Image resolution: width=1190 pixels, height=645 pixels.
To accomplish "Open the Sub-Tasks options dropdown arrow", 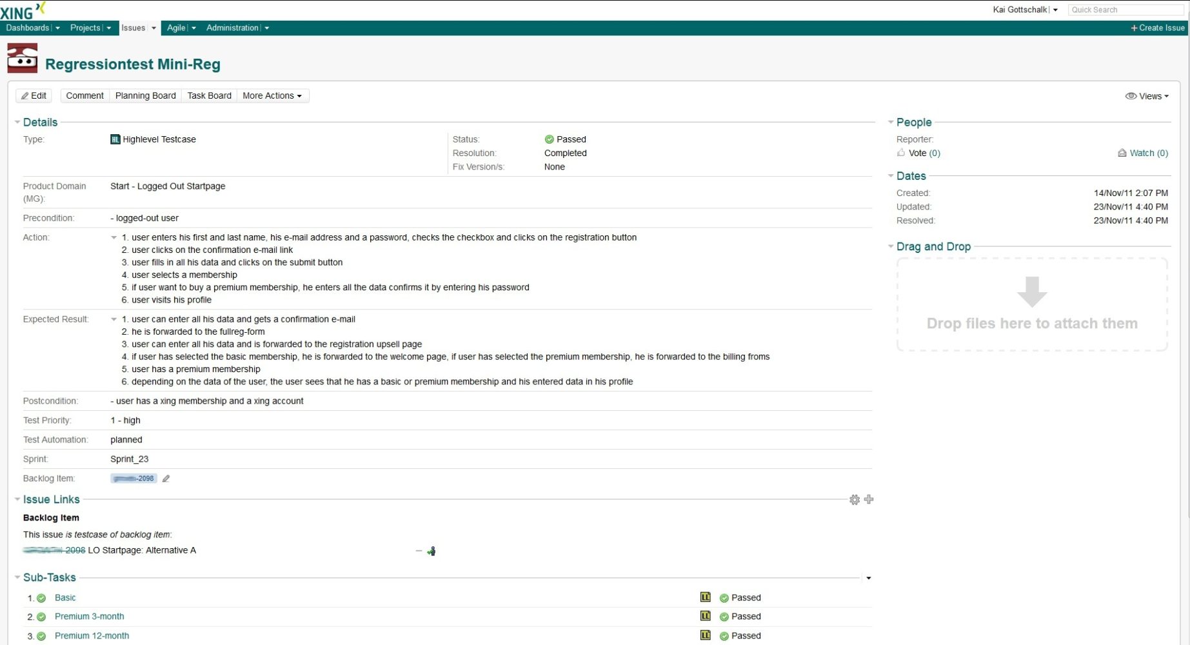I will click(868, 577).
